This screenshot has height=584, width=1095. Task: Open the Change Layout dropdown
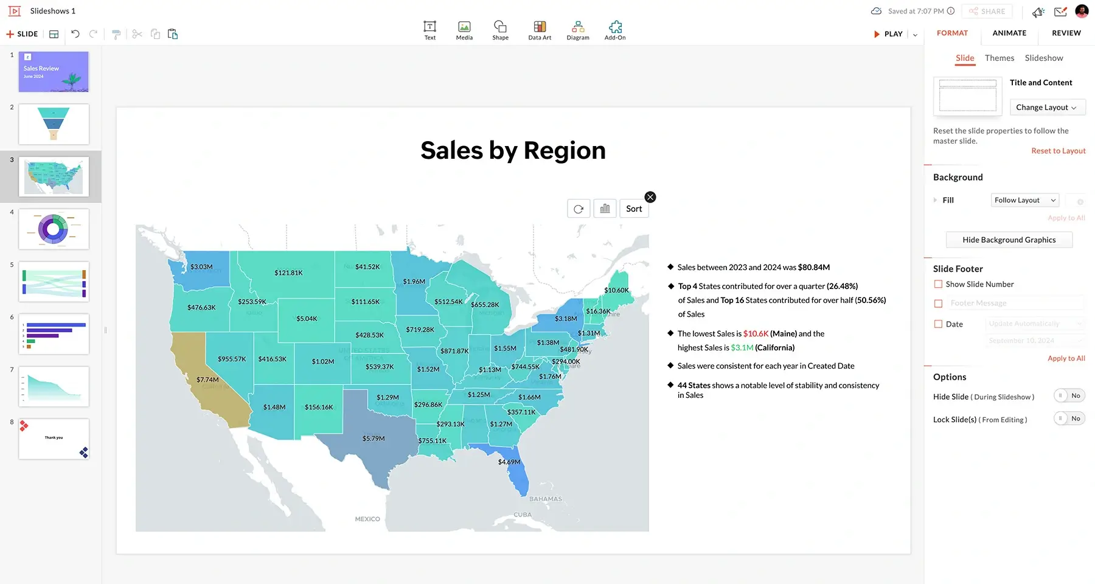pos(1047,108)
